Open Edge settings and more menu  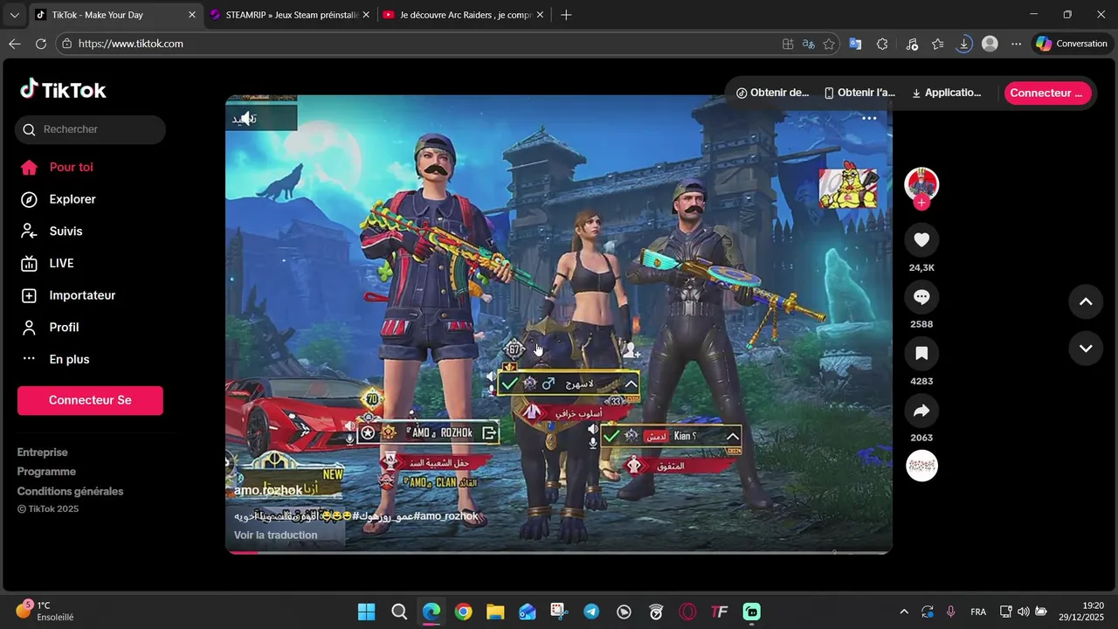(x=1016, y=44)
